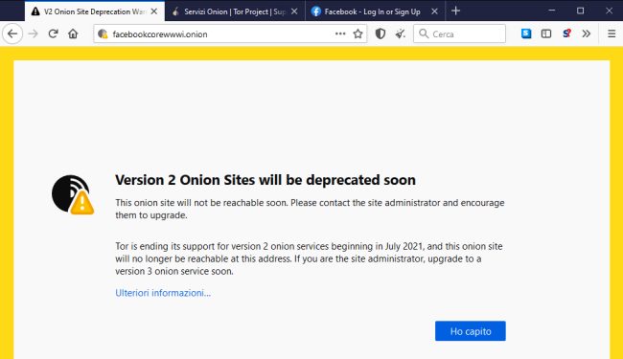Viewport: 623px width, 359px height.
Task: Open the home page
Action: (73, 34)
